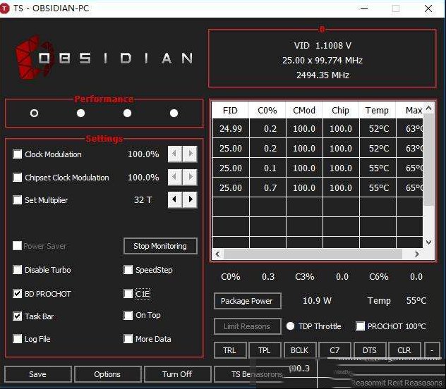Click the 0.7 C0% cell

point(267,187)
